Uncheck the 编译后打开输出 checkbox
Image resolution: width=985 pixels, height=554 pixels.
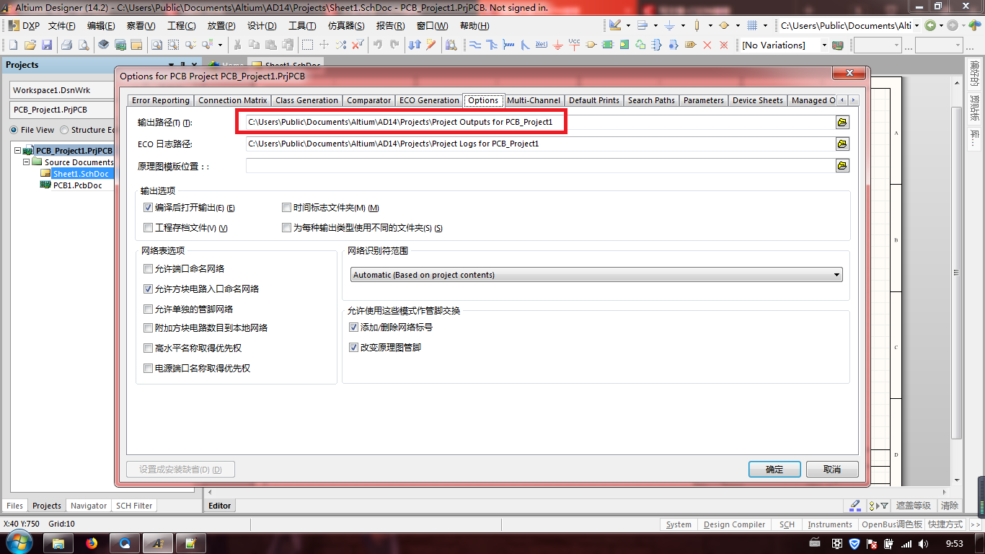tap(148, 208)
